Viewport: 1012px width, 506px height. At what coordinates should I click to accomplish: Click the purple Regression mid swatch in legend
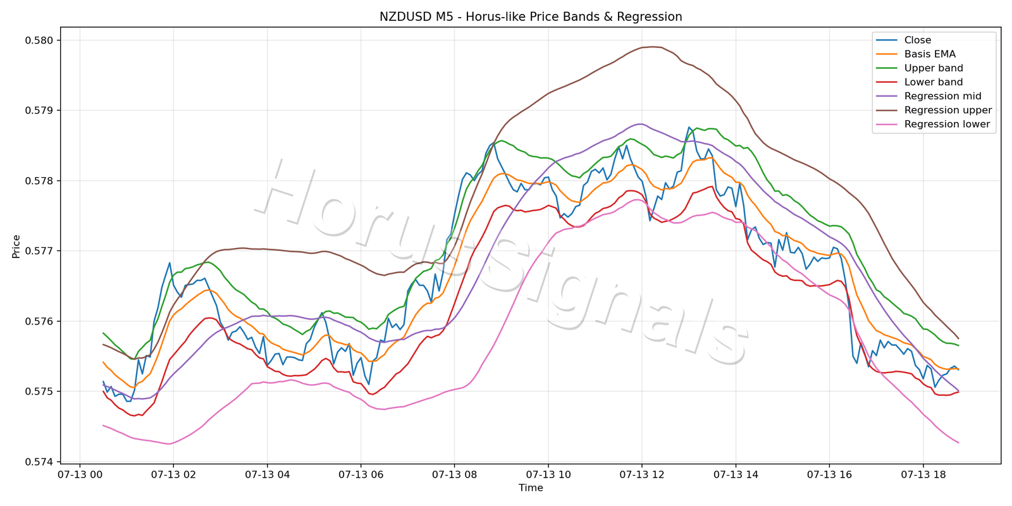(x=886, y=96)
